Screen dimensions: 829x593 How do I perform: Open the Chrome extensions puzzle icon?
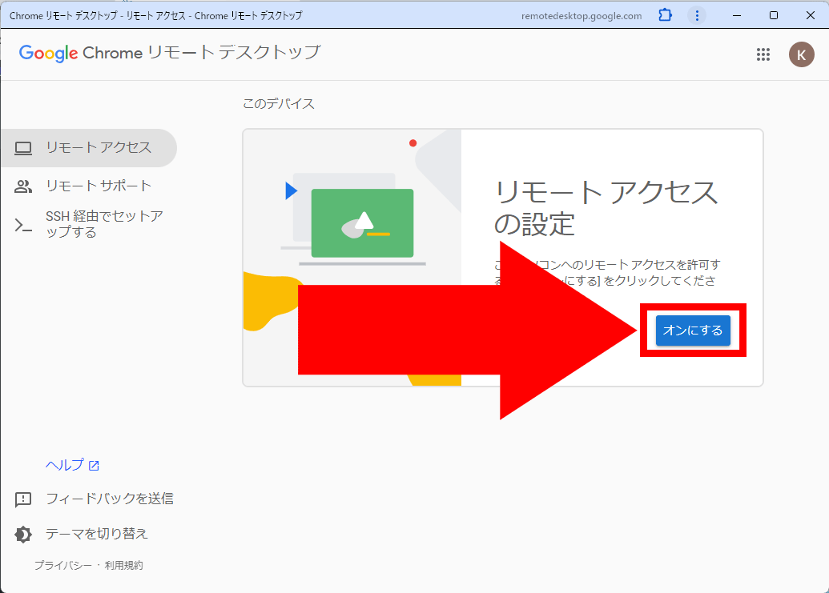(665, 14)
